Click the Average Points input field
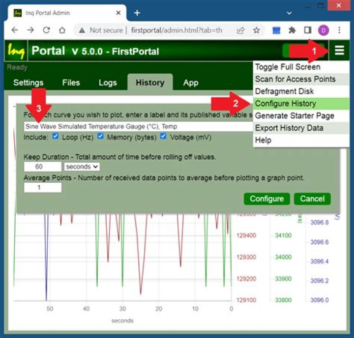This screenshot has height=338, width=354. coord(42,188)
